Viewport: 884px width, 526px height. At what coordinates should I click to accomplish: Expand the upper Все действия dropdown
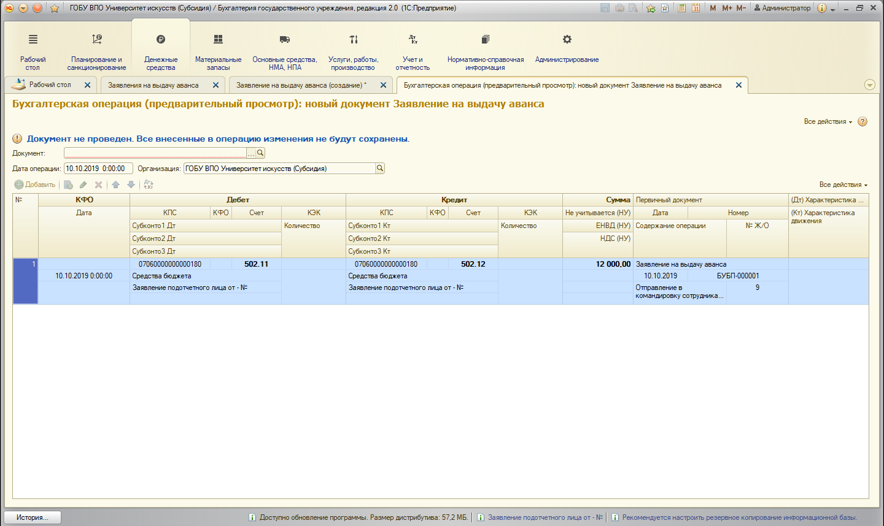tap(828, 121)
